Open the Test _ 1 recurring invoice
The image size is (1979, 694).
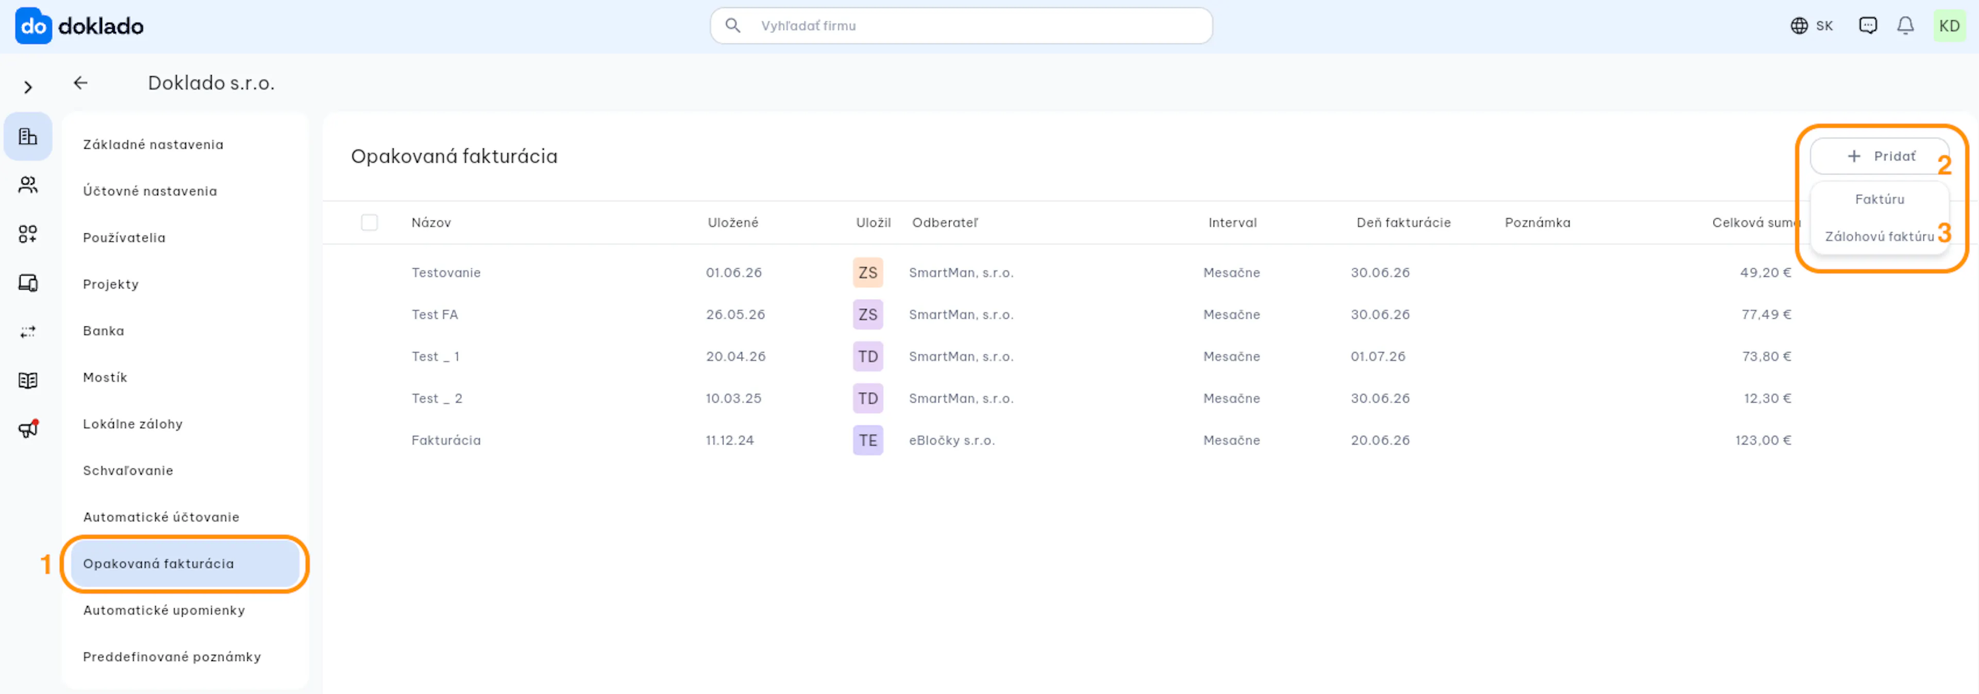click(x=435, y=356)
